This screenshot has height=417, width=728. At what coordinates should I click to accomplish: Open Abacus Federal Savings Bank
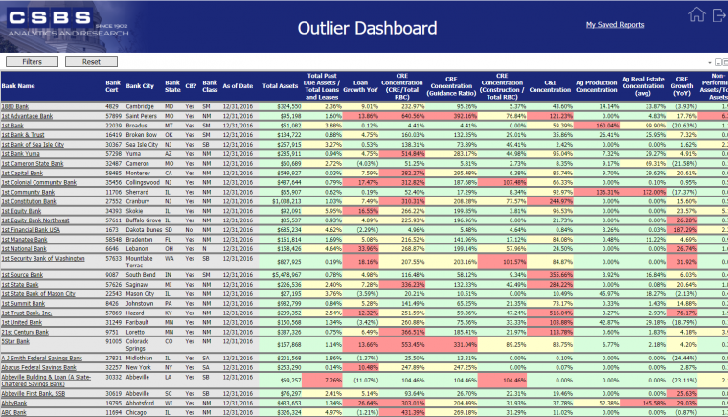[x=38, y=367]
